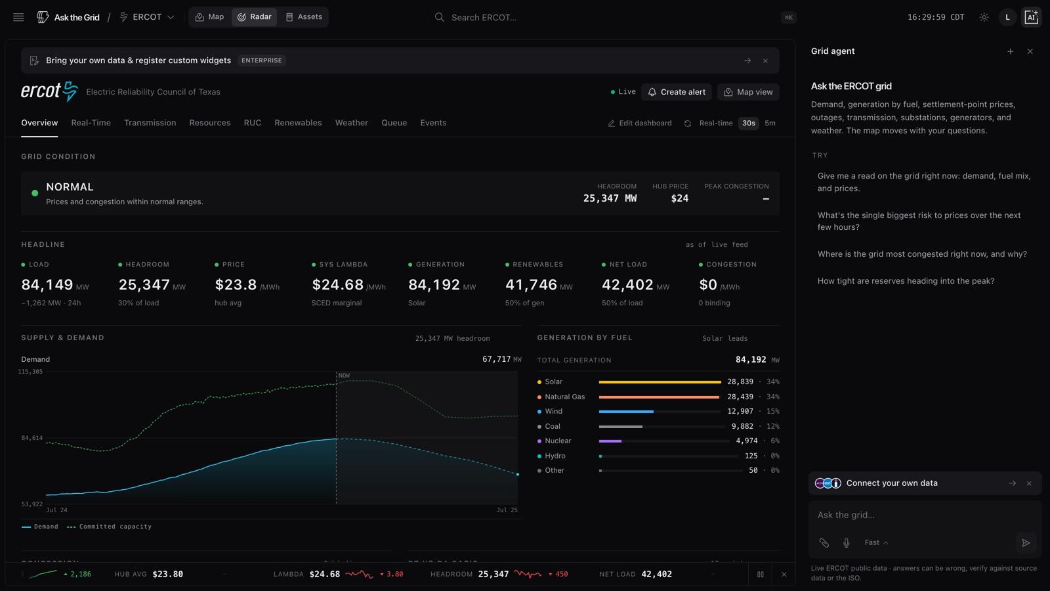Pause the bottom ticker bar
The width and height of the screenshot is (1050, 591).
pyautogui.click(x=760, y=574)
